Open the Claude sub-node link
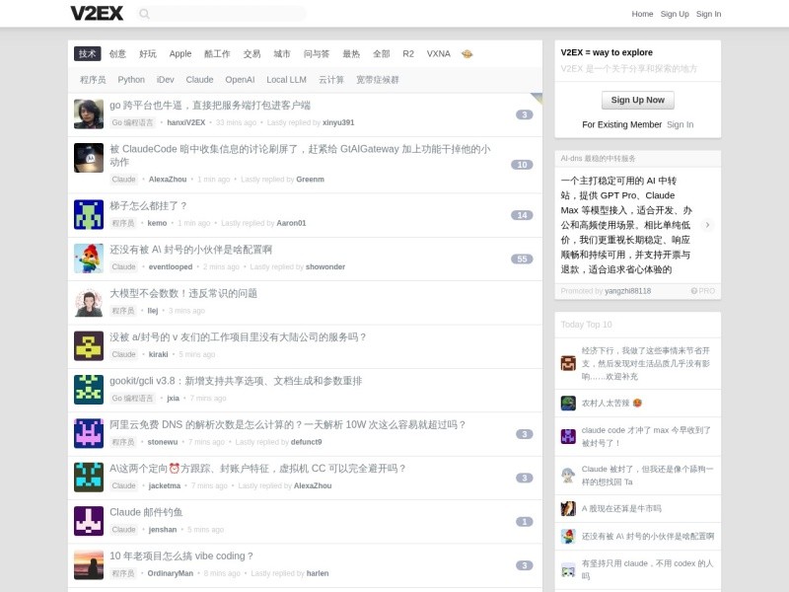The image size is (789, 592). tap(199, 80)
